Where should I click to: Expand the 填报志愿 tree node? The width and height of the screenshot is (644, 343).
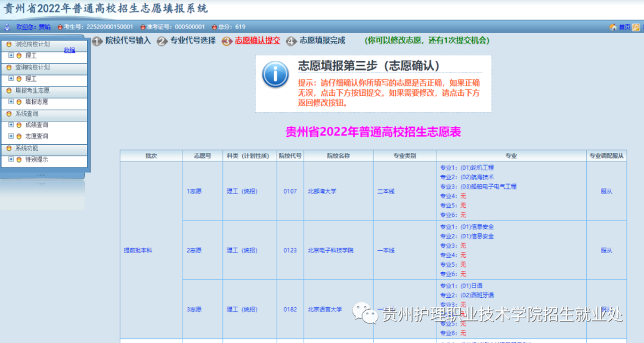(11, 101)
